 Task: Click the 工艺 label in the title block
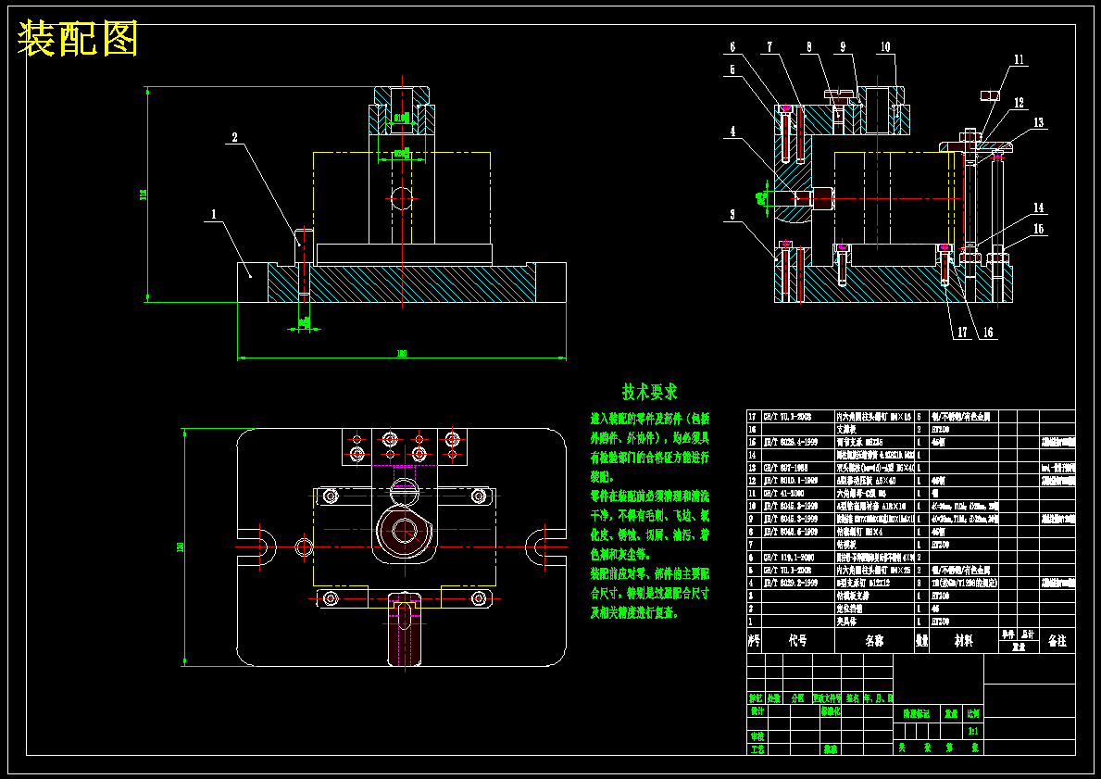[x=757, y=749]
